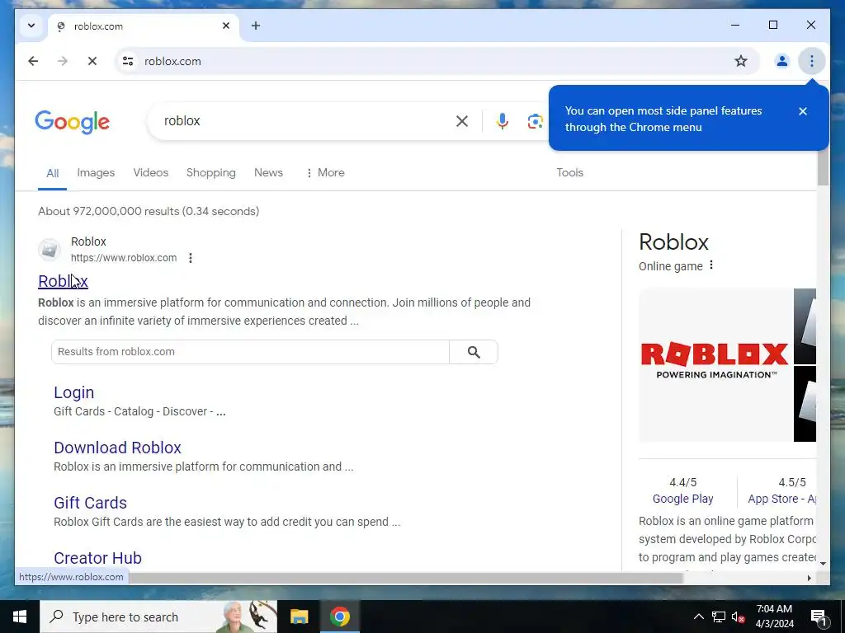Open three-dot menu beside roblox.com URL
The image size is (845, 633).
tap(191, 258)
